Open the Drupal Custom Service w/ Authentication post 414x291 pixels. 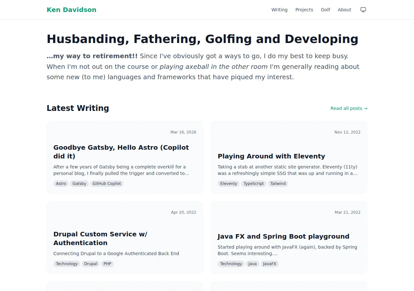tap(100, 238)
